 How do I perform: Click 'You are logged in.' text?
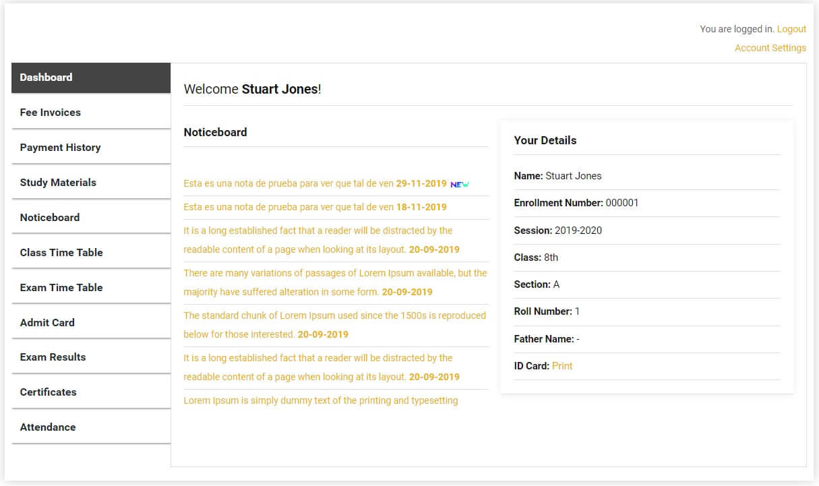[737, 29]
